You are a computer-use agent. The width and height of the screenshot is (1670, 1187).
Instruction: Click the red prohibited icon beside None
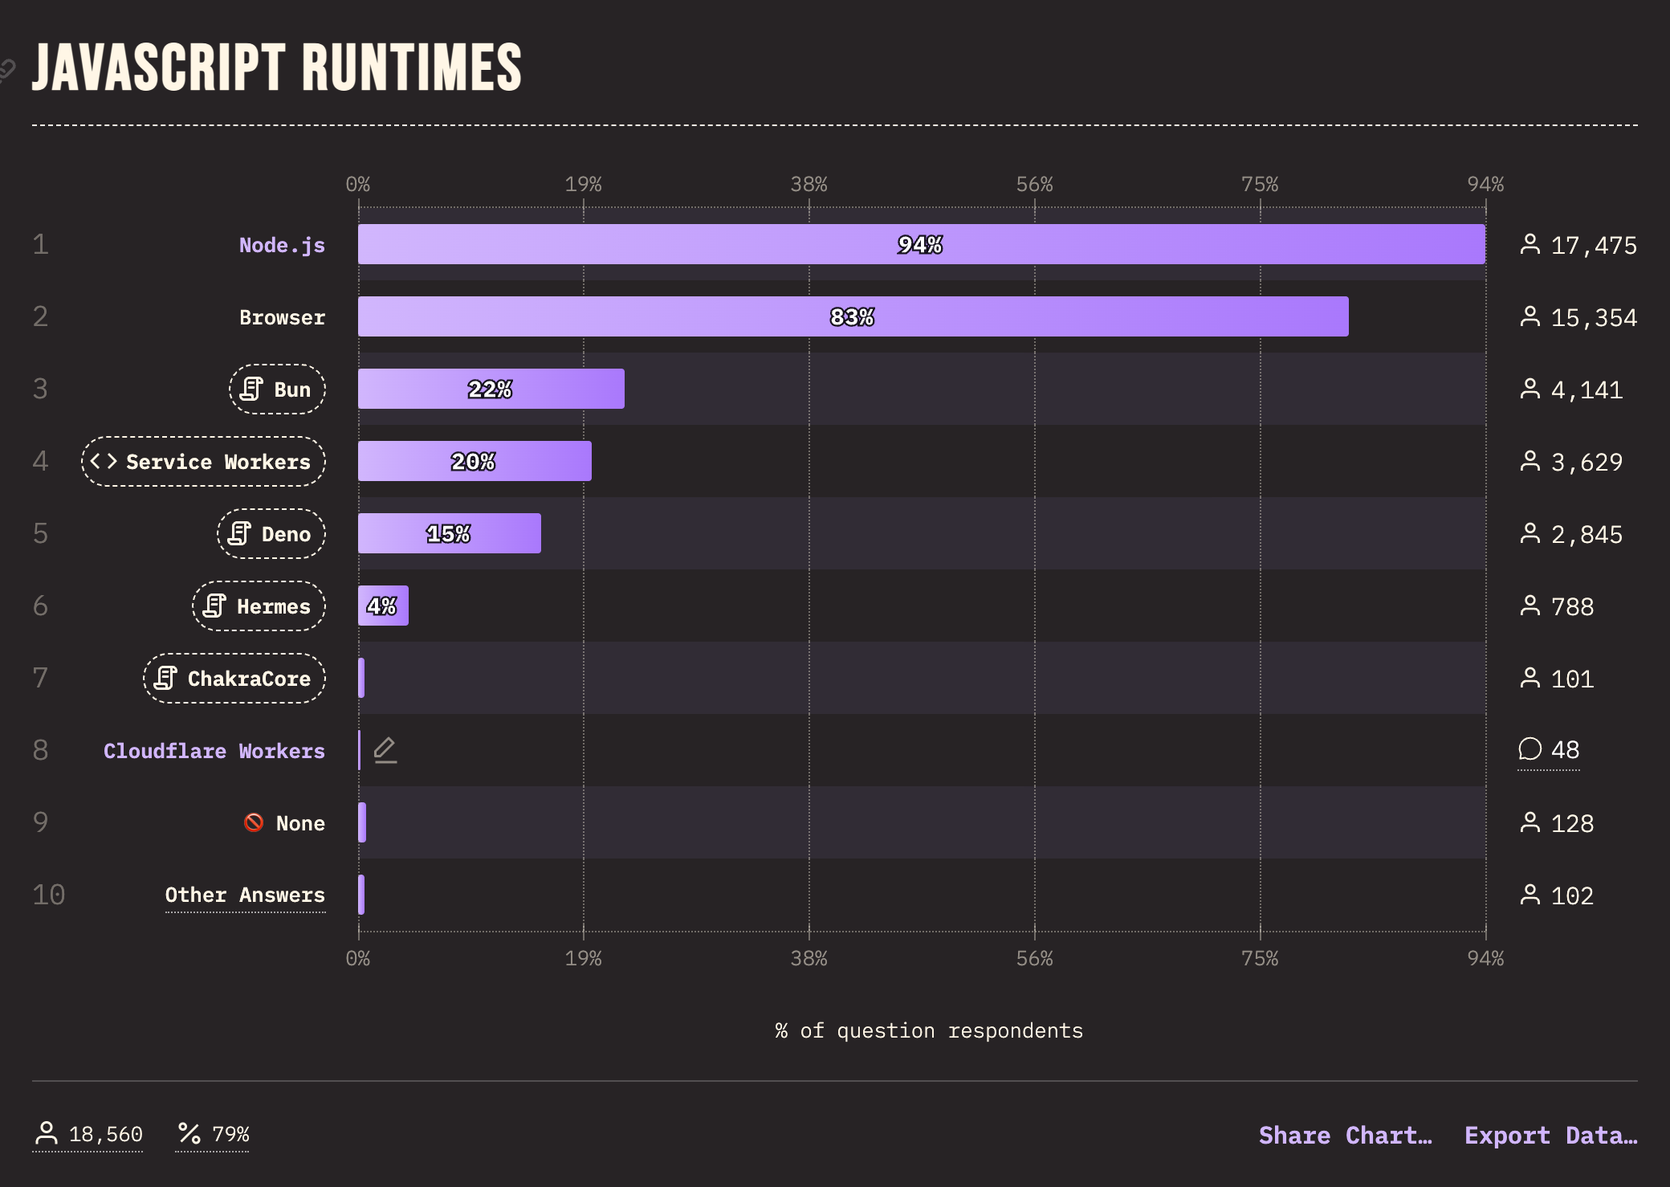(x=254, y=823)
